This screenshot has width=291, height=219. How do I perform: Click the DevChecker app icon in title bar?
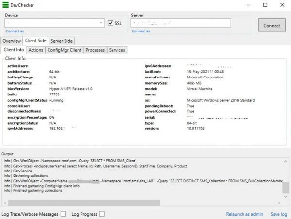pos(5,5)
